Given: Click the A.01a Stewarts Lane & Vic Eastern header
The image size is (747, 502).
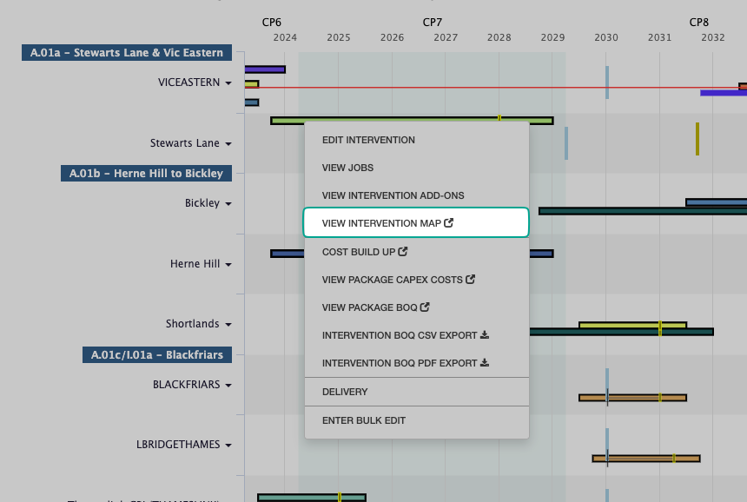Looking at the screenshot, I should point(125,52).
